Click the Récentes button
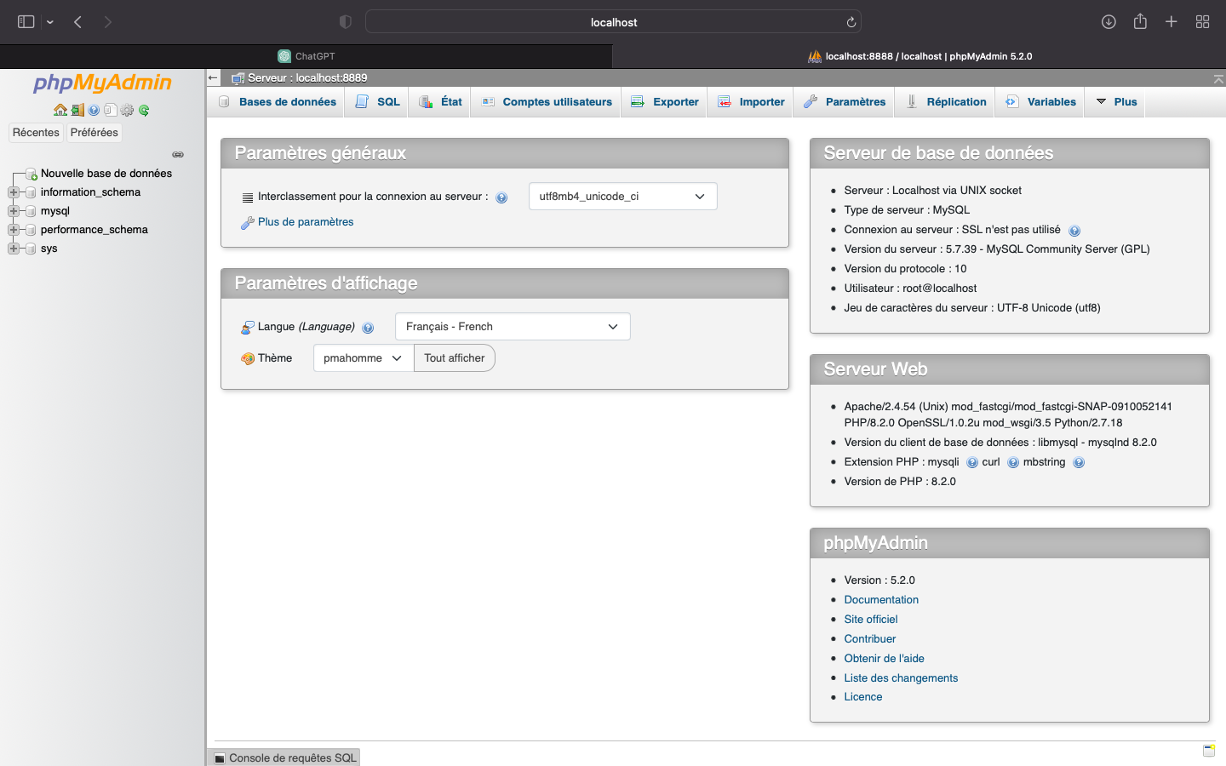 36,133
